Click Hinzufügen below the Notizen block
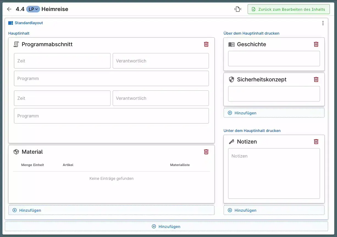Image resolution: width=337 pixels, height=237 pixels. (x=274, y=210)
